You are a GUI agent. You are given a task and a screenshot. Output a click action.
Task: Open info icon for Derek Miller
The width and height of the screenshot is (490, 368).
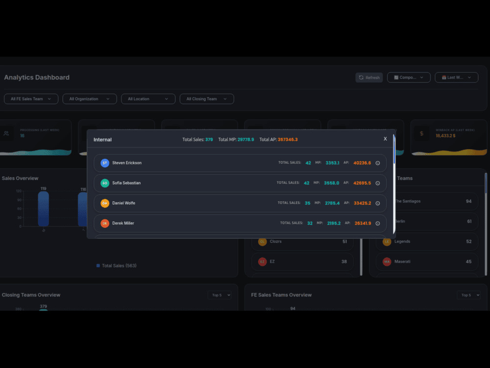coord(377,223)
